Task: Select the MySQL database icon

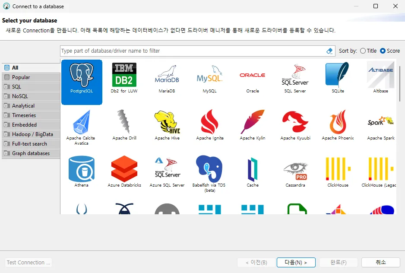Action: pyautogui.click(x=209, y=78)
